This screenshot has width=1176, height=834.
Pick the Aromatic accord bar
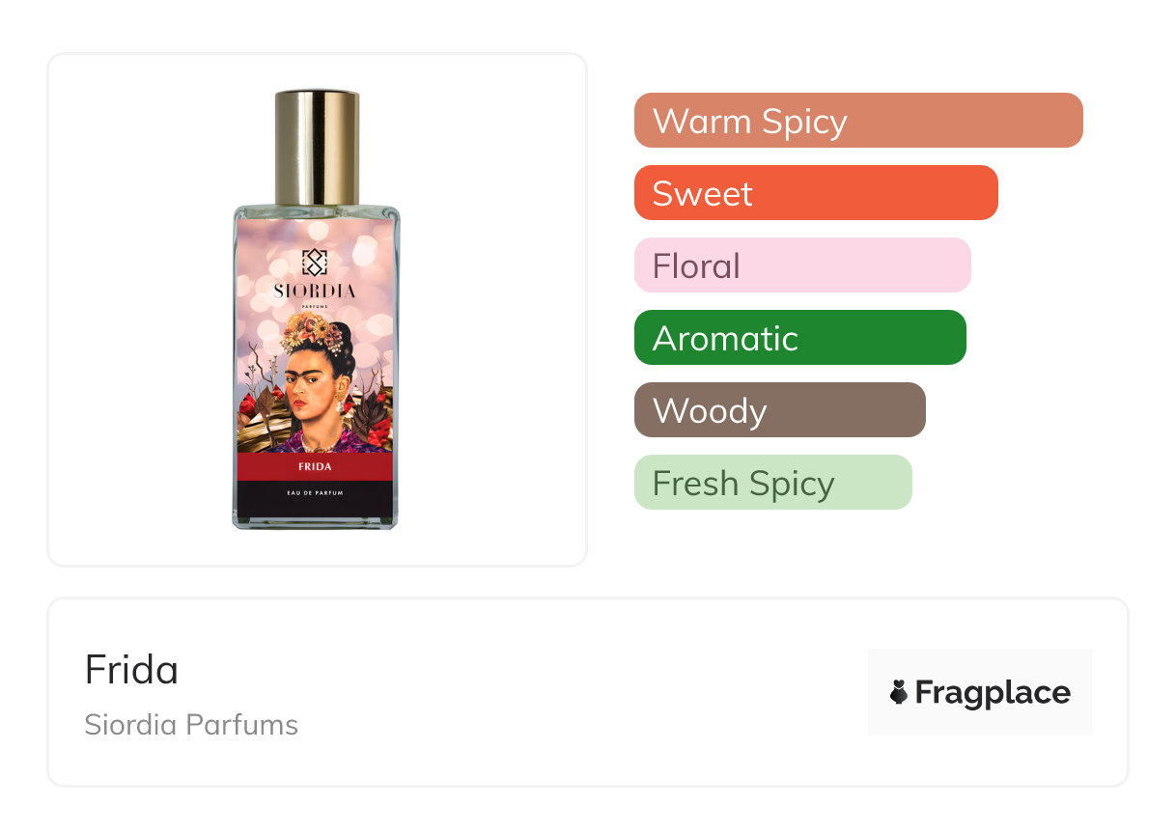[x=799, y=338]
